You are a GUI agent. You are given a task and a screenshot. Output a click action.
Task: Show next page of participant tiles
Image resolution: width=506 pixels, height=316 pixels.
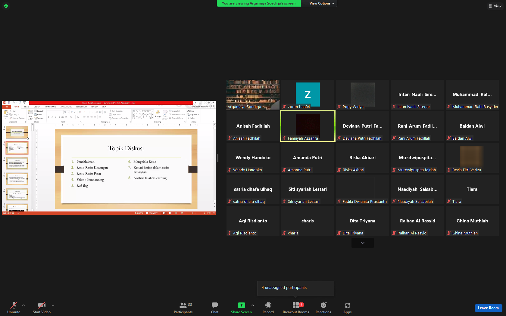[363, 243]
